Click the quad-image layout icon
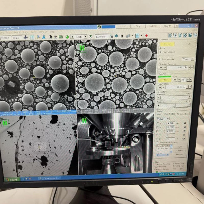The width and height of the screenshot is (204, 204). point(128,36)
